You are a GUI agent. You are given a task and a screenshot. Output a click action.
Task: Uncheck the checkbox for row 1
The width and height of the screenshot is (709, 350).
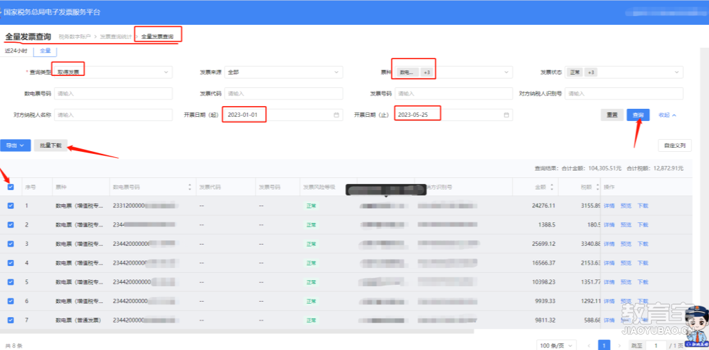(11, 206)
